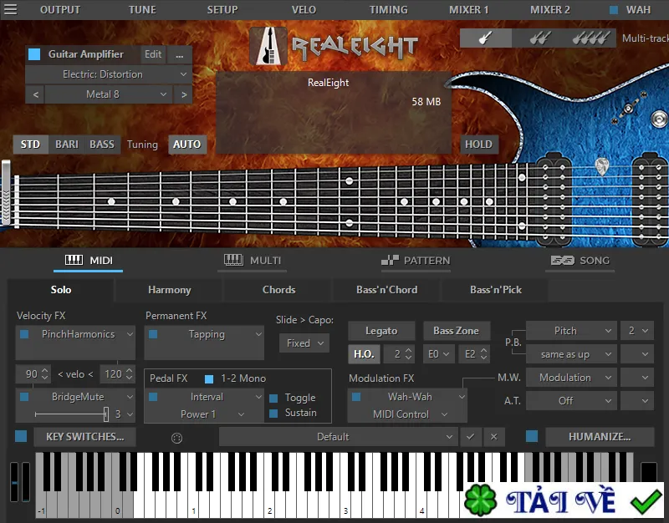Expand the Tapping dropdown
Screen dimensions: 669x523
258,334
